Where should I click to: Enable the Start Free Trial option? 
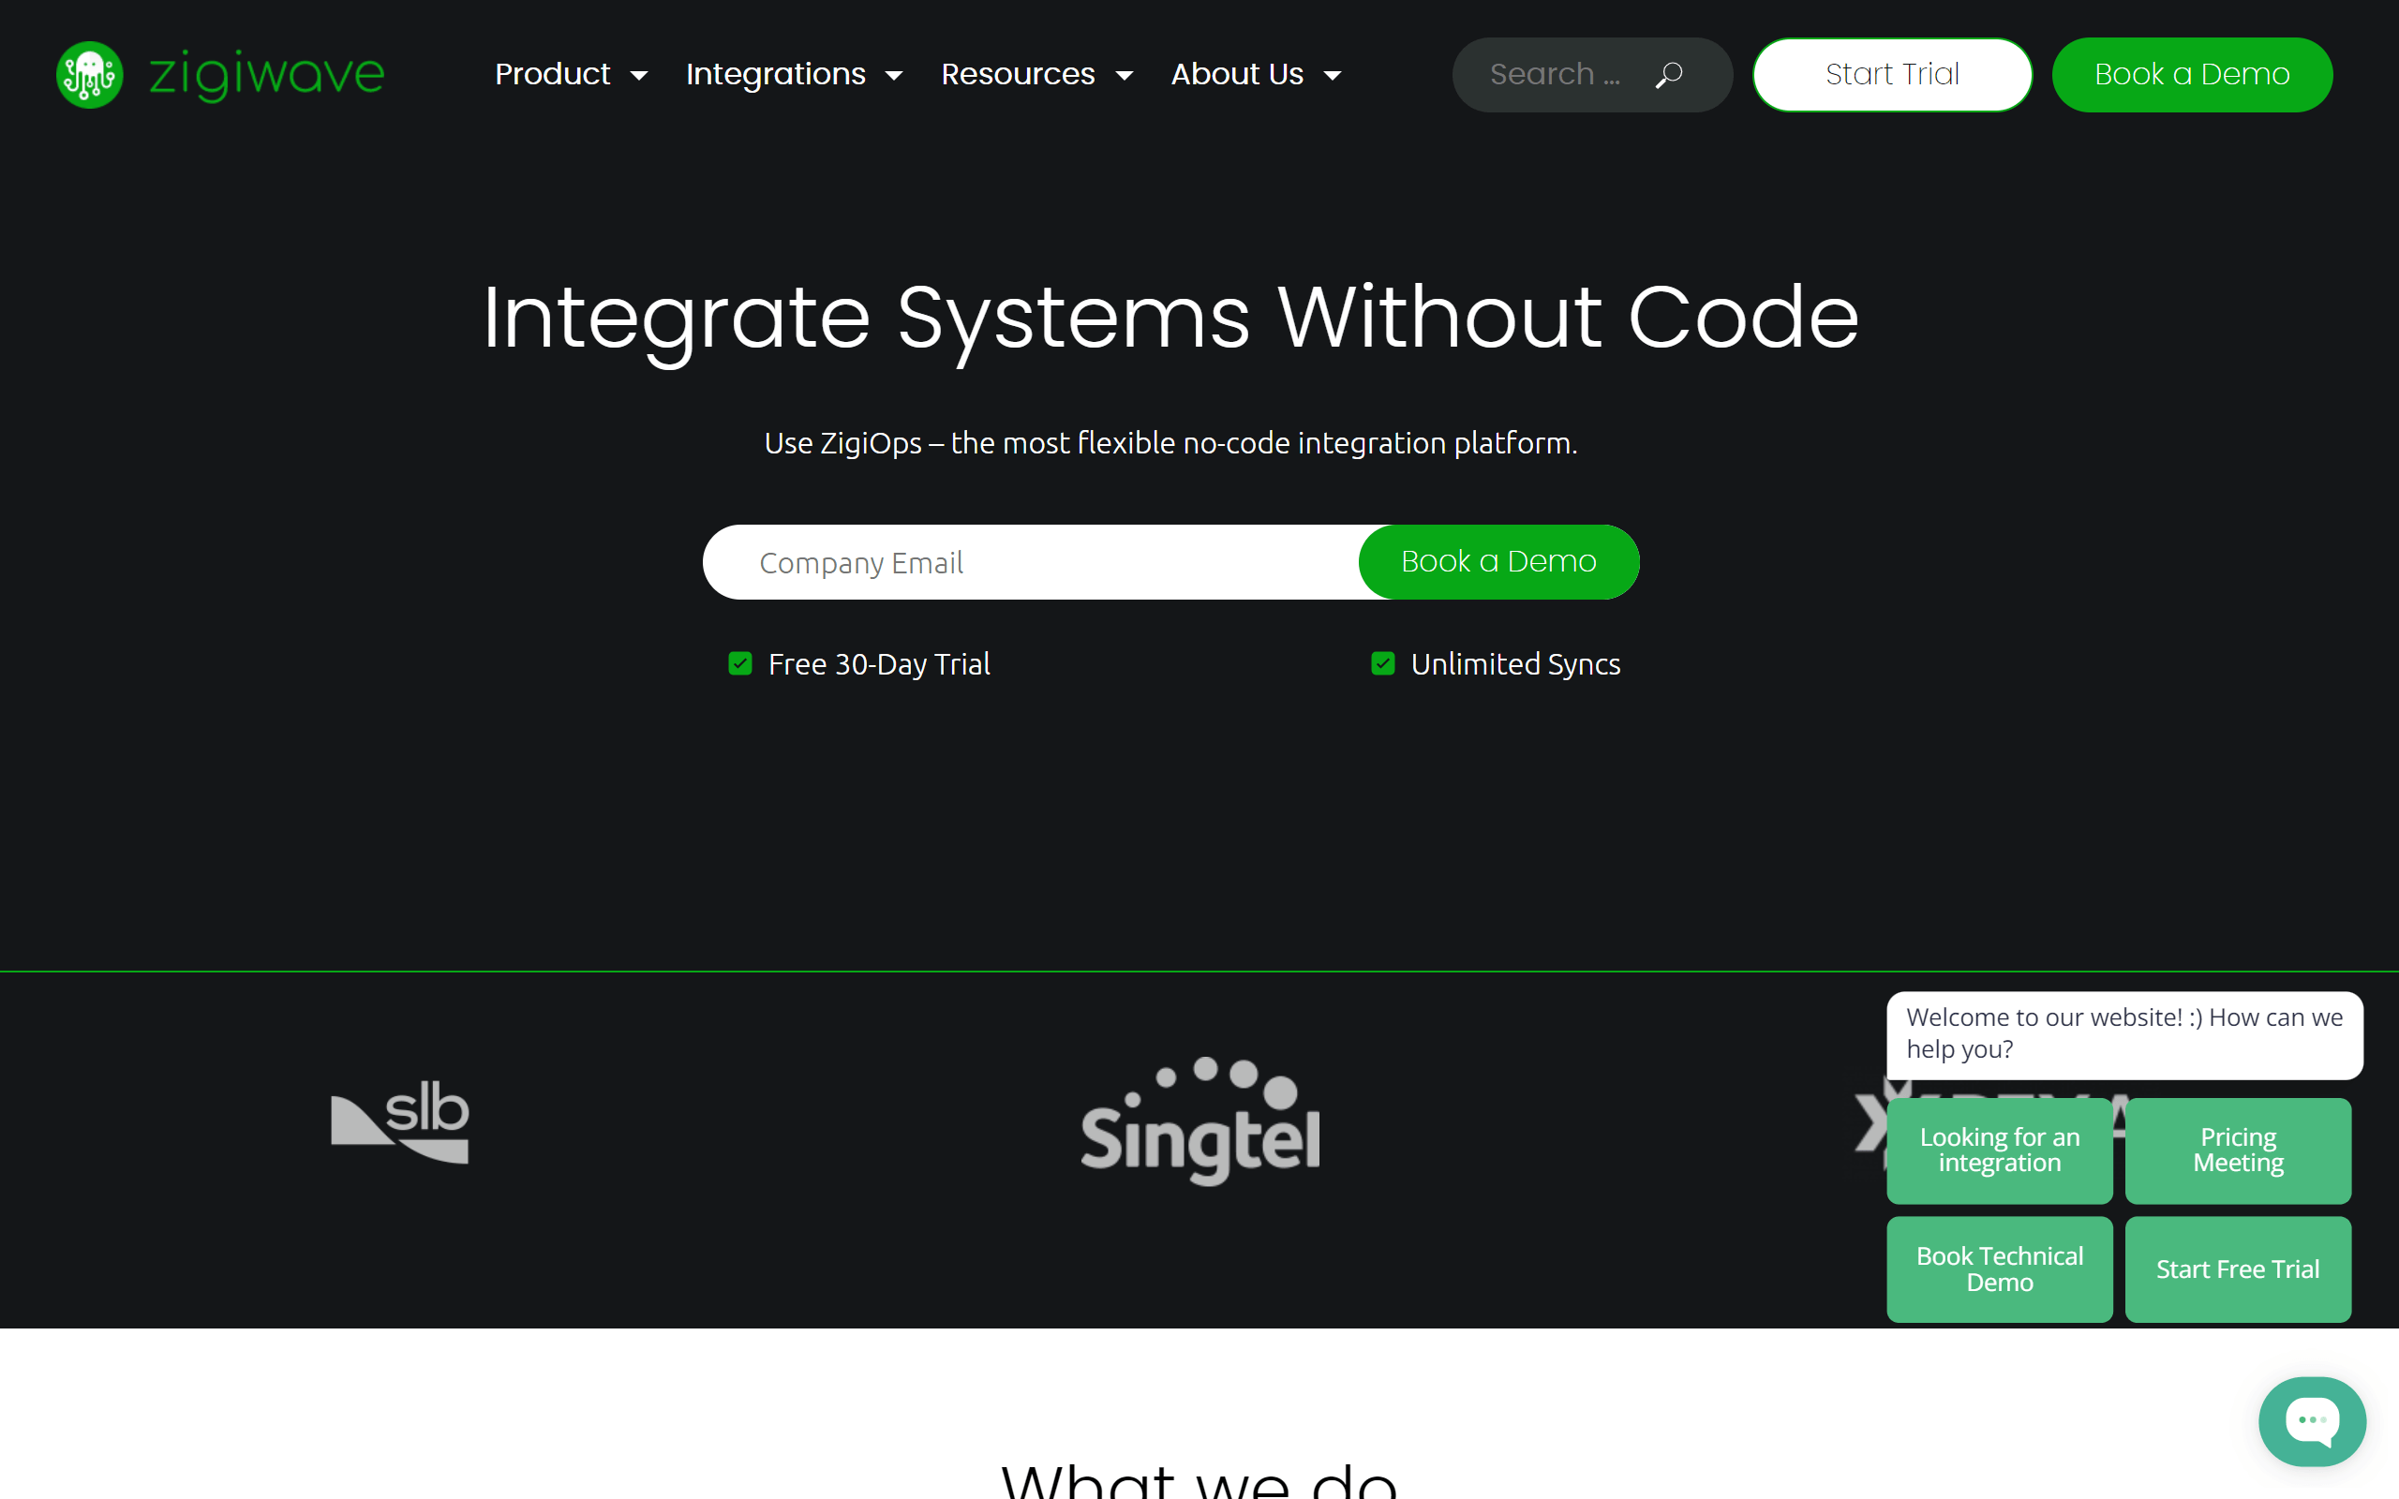[x=2237, y=1268]
